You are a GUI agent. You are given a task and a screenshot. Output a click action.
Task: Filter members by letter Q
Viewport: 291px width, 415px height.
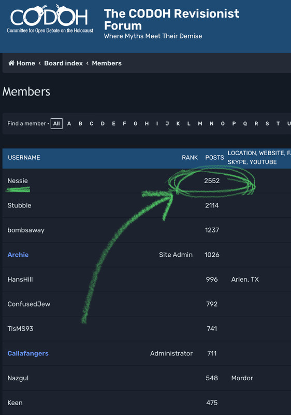pyautogui.click(x=245, y=123)
